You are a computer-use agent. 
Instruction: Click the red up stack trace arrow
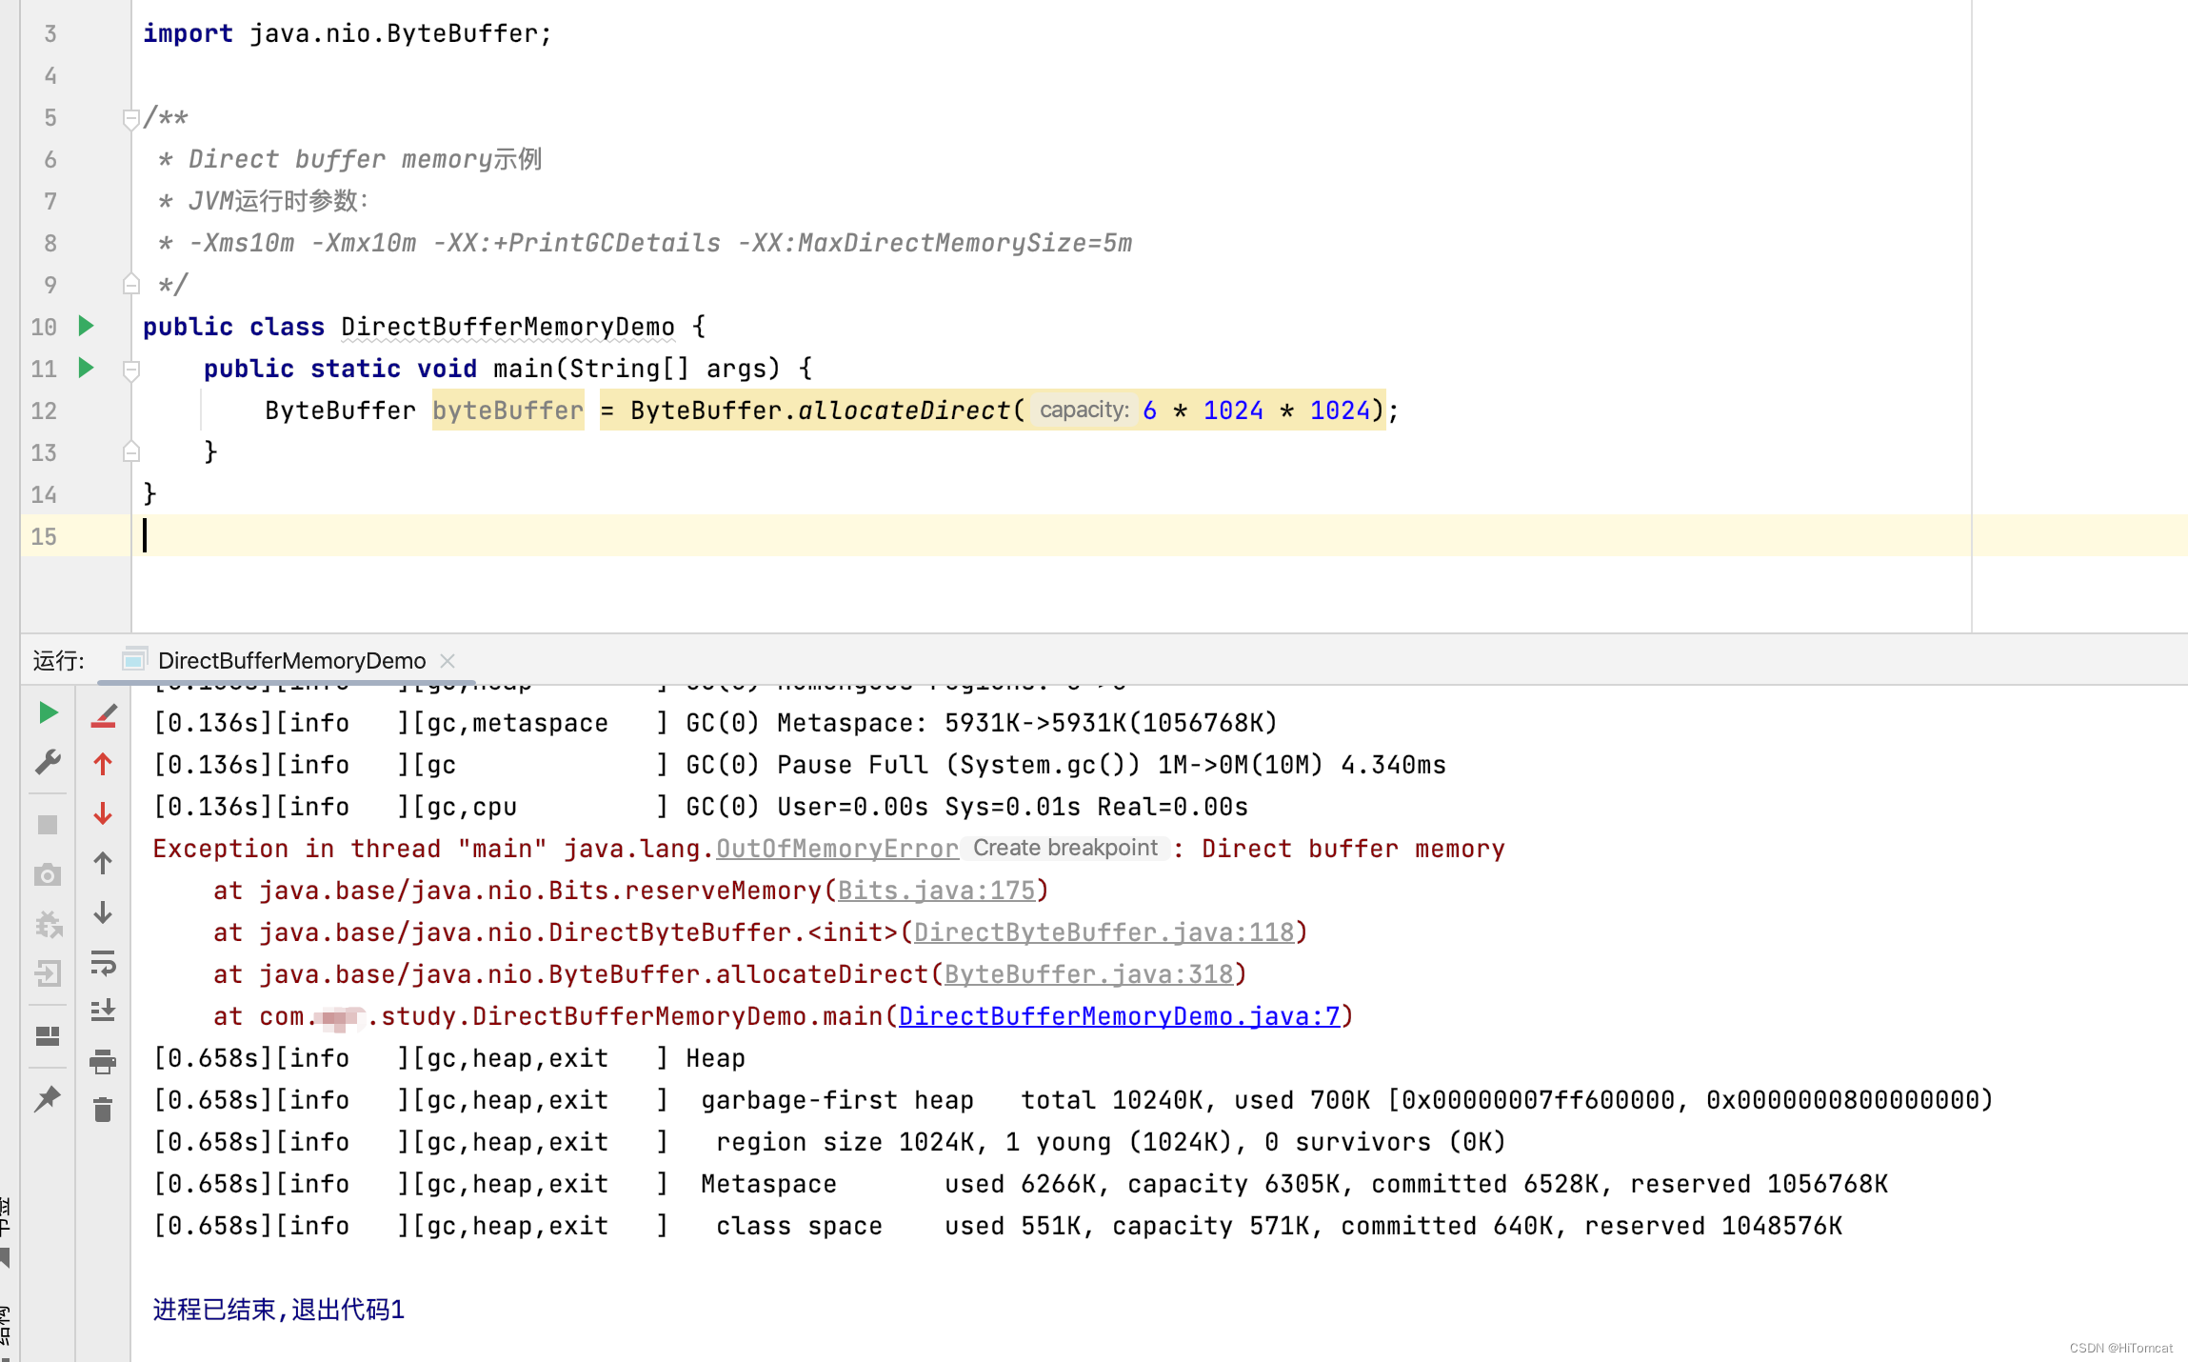103,764
